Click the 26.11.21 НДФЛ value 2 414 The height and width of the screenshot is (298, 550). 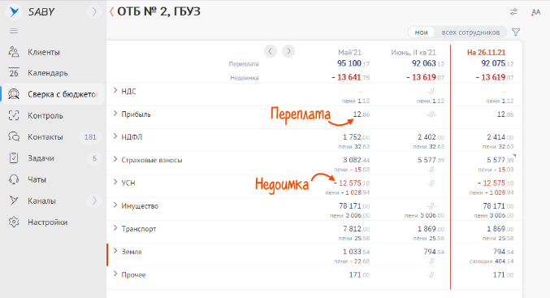pyautogui.click(x=500, y=137)
